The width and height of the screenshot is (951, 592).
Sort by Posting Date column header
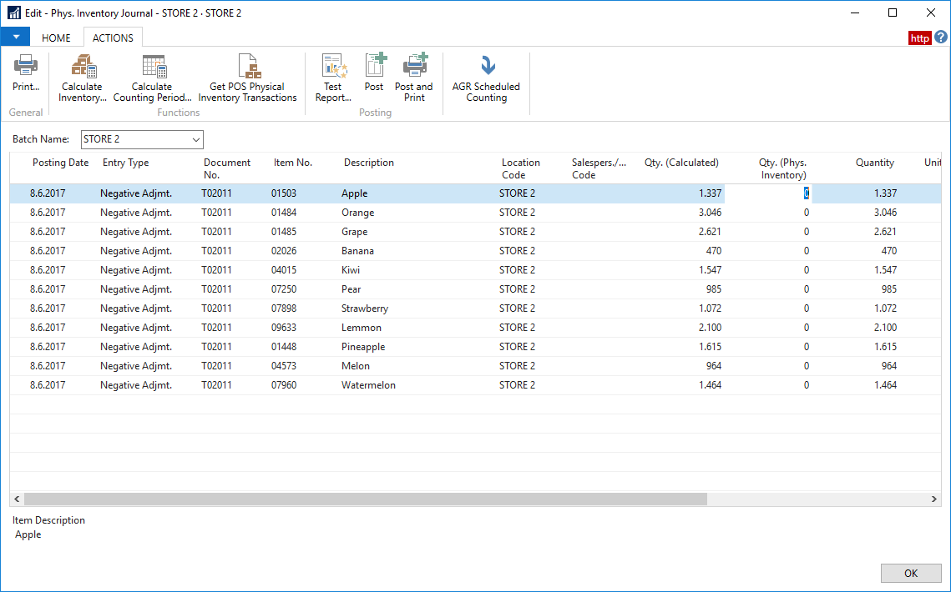(x=60, y=163)
